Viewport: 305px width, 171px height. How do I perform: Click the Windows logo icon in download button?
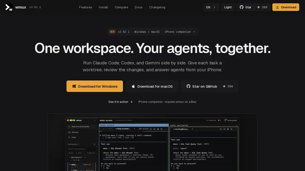74,86
